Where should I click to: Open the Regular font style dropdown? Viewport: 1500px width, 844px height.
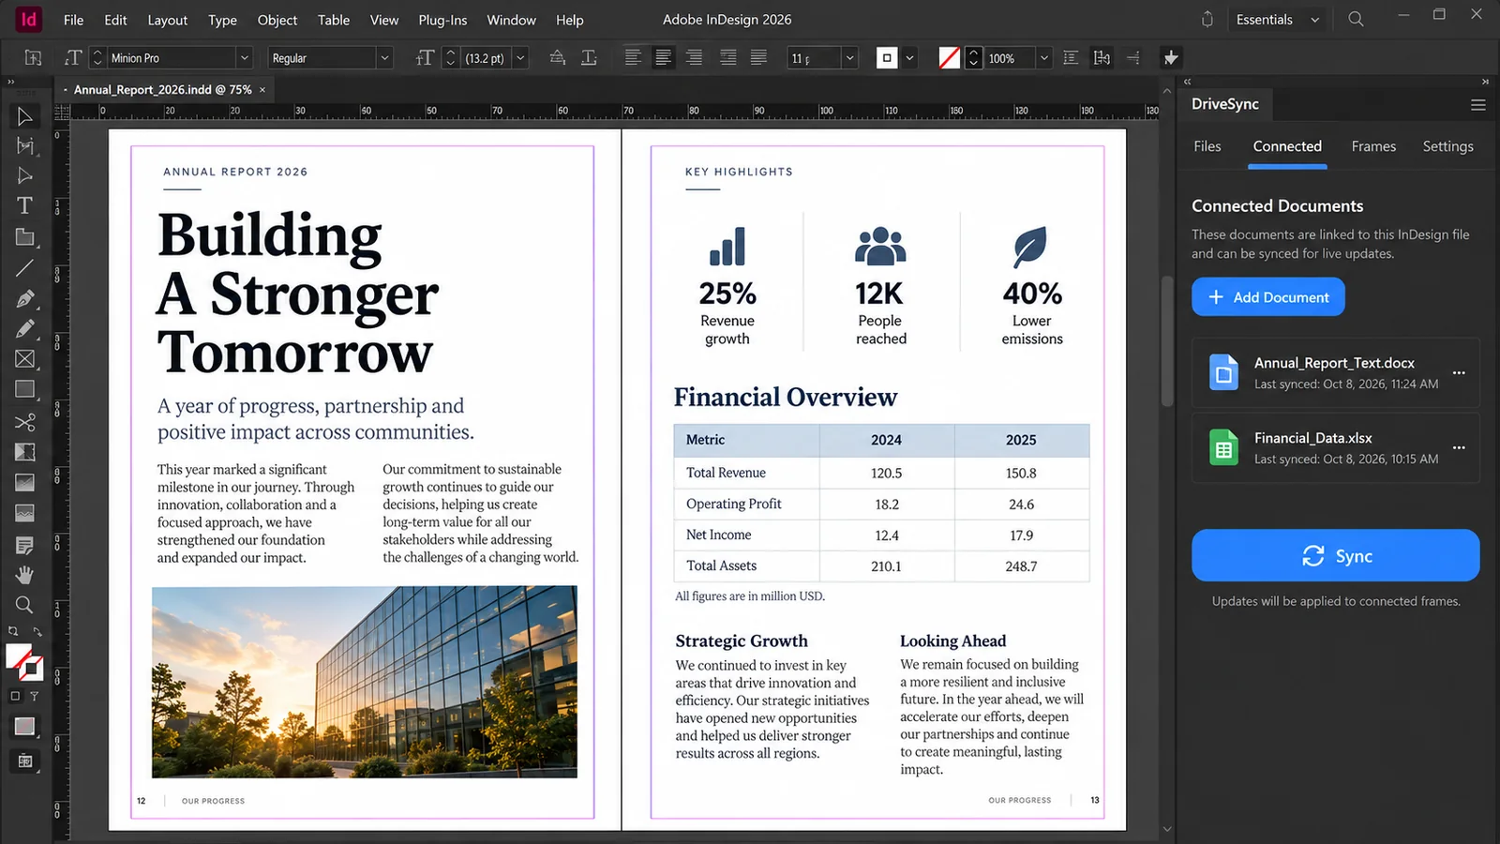383,58
